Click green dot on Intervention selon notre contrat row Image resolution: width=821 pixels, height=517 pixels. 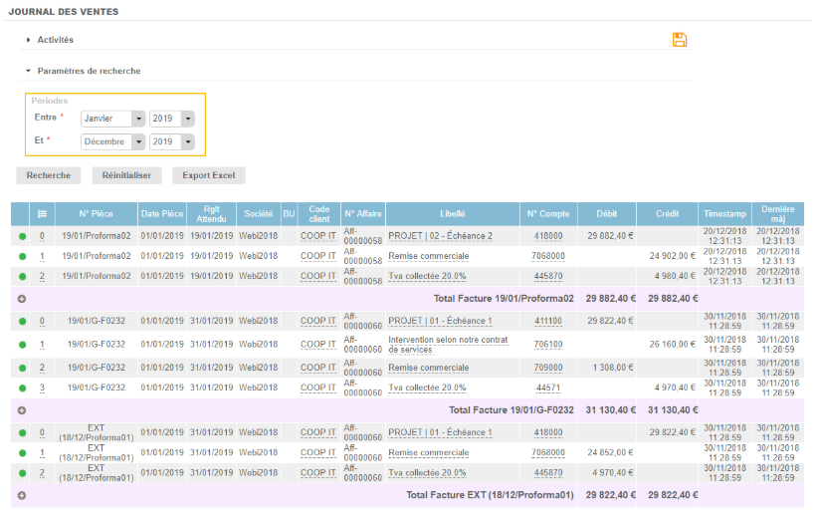point(22,345)
